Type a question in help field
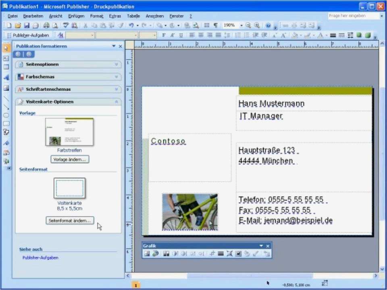The image size is (387, 290). coord(353,16)
